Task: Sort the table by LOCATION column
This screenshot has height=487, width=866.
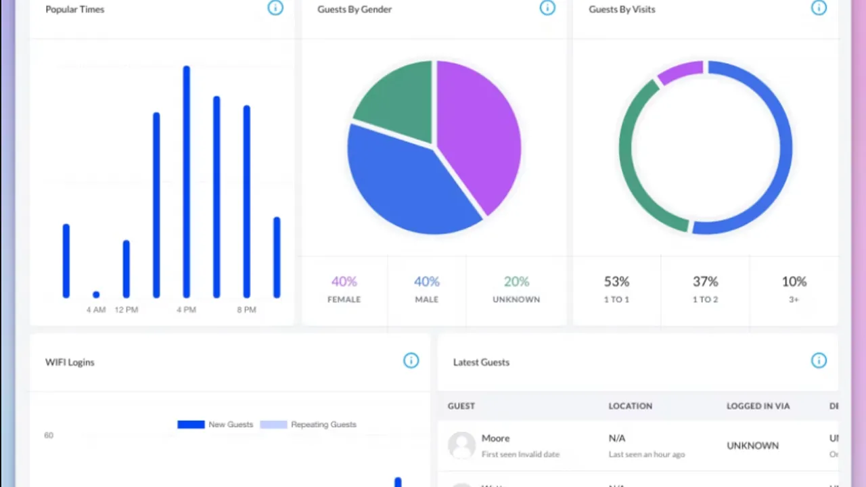Action: point(630,406)
